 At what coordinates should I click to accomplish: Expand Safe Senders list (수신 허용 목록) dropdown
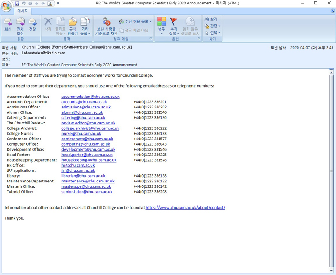136,21
